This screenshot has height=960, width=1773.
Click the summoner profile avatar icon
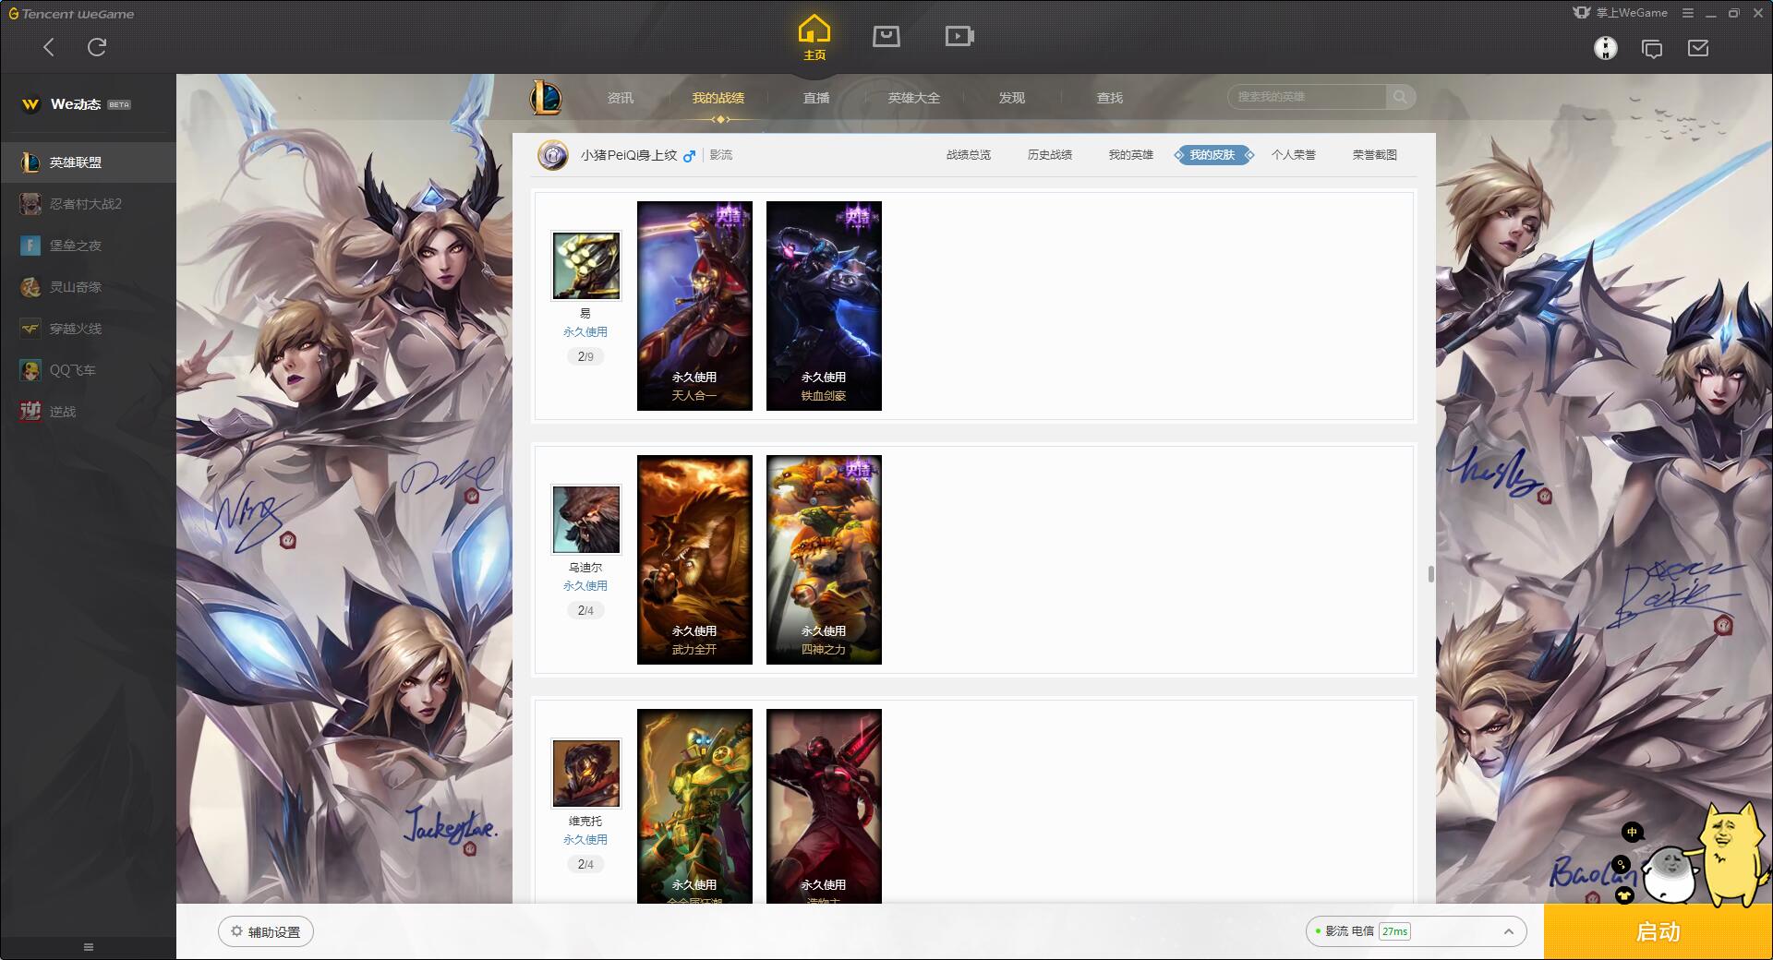tap(553, 155)
